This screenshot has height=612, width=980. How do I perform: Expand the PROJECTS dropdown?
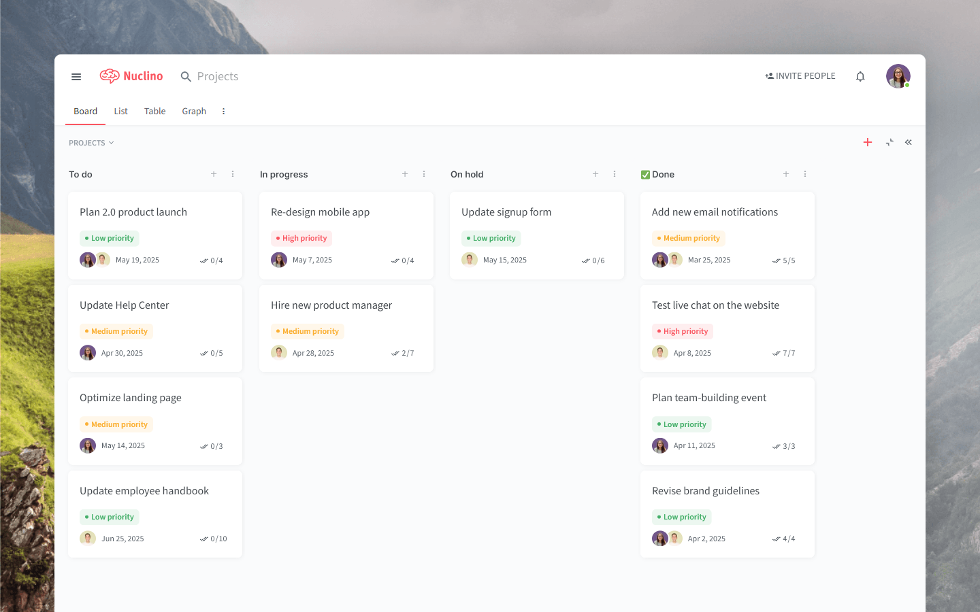[91, 143]
